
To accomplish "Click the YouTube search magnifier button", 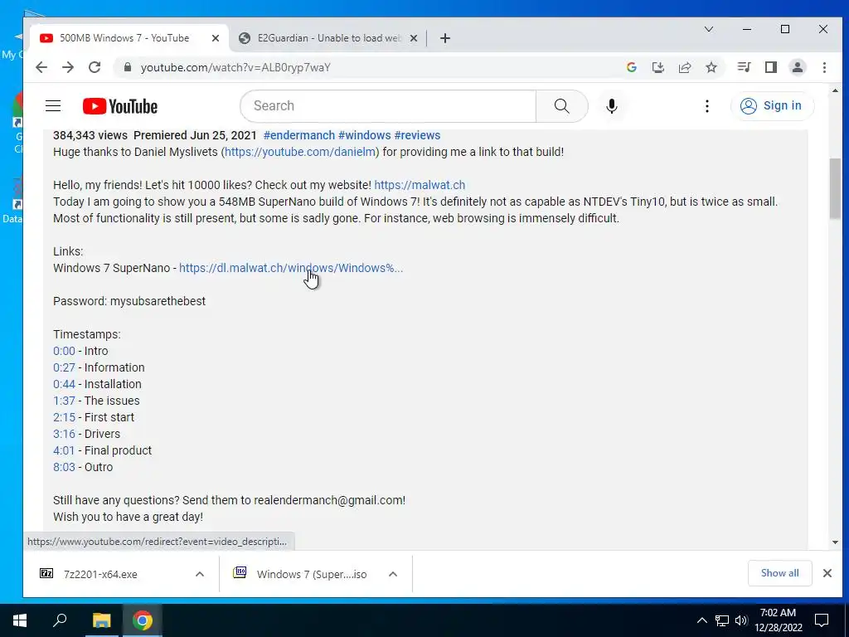I will [x=561, y=105].
